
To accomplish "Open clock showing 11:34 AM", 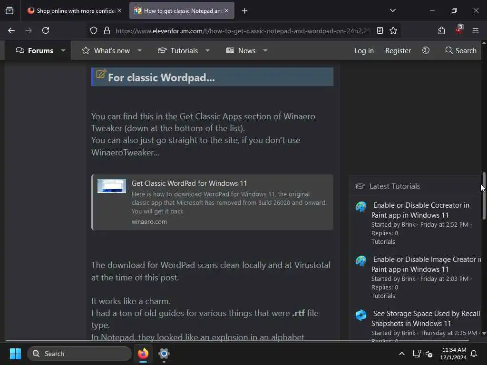I will tap(453, 354).
